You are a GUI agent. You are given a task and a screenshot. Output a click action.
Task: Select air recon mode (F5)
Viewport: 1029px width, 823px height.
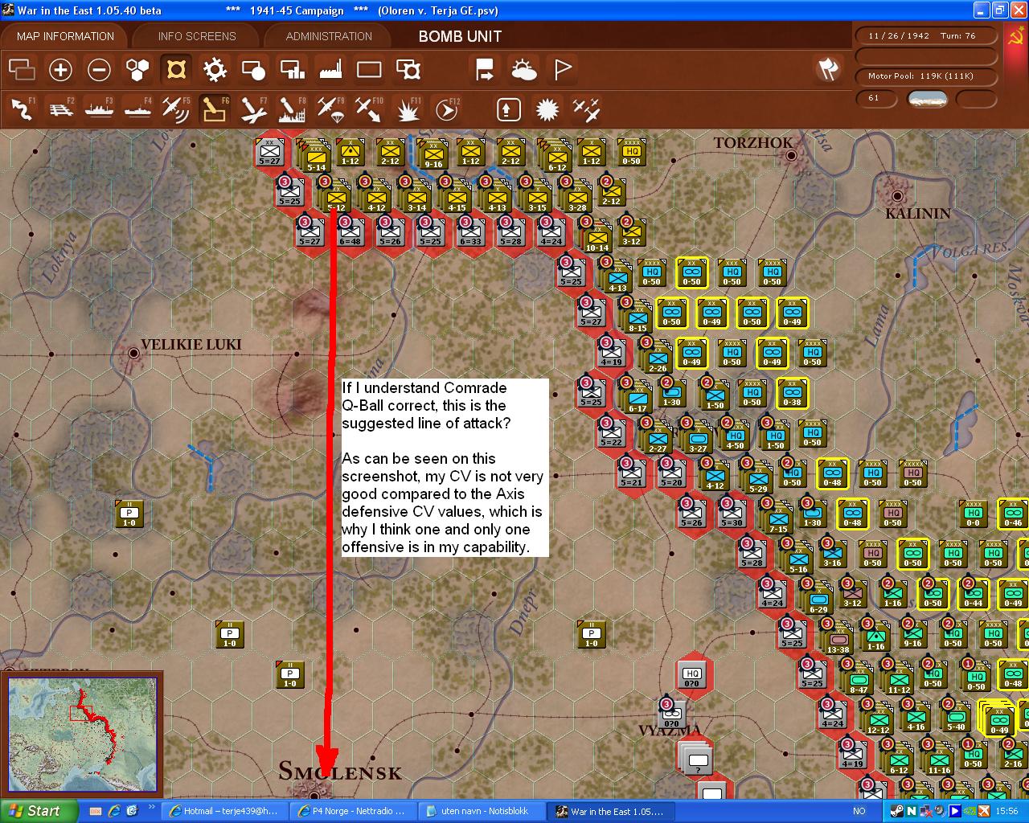click(176, 109)
